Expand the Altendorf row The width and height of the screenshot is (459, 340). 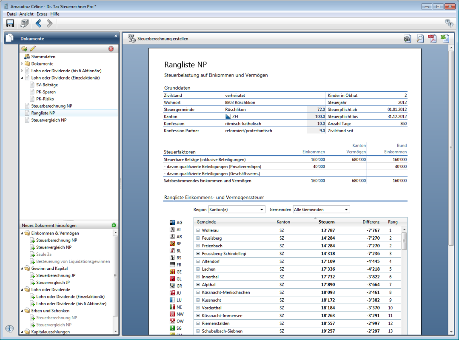tap(198, 261)
